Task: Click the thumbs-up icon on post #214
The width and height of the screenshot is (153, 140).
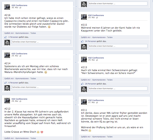Action: 6,83
